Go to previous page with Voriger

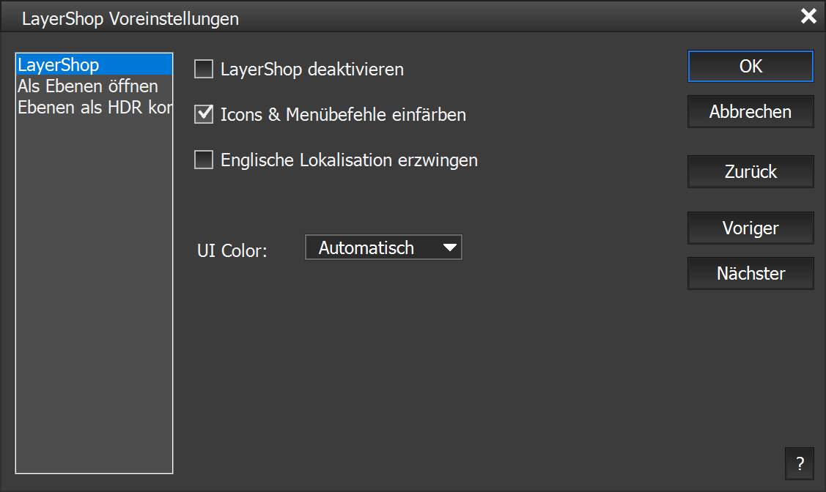click(x=751, y=228)
